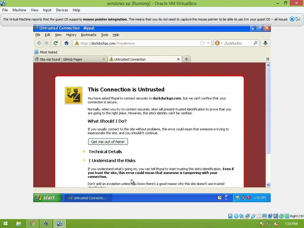
Task: Click the page scrollbar thumb
Action: click(268, 110)
